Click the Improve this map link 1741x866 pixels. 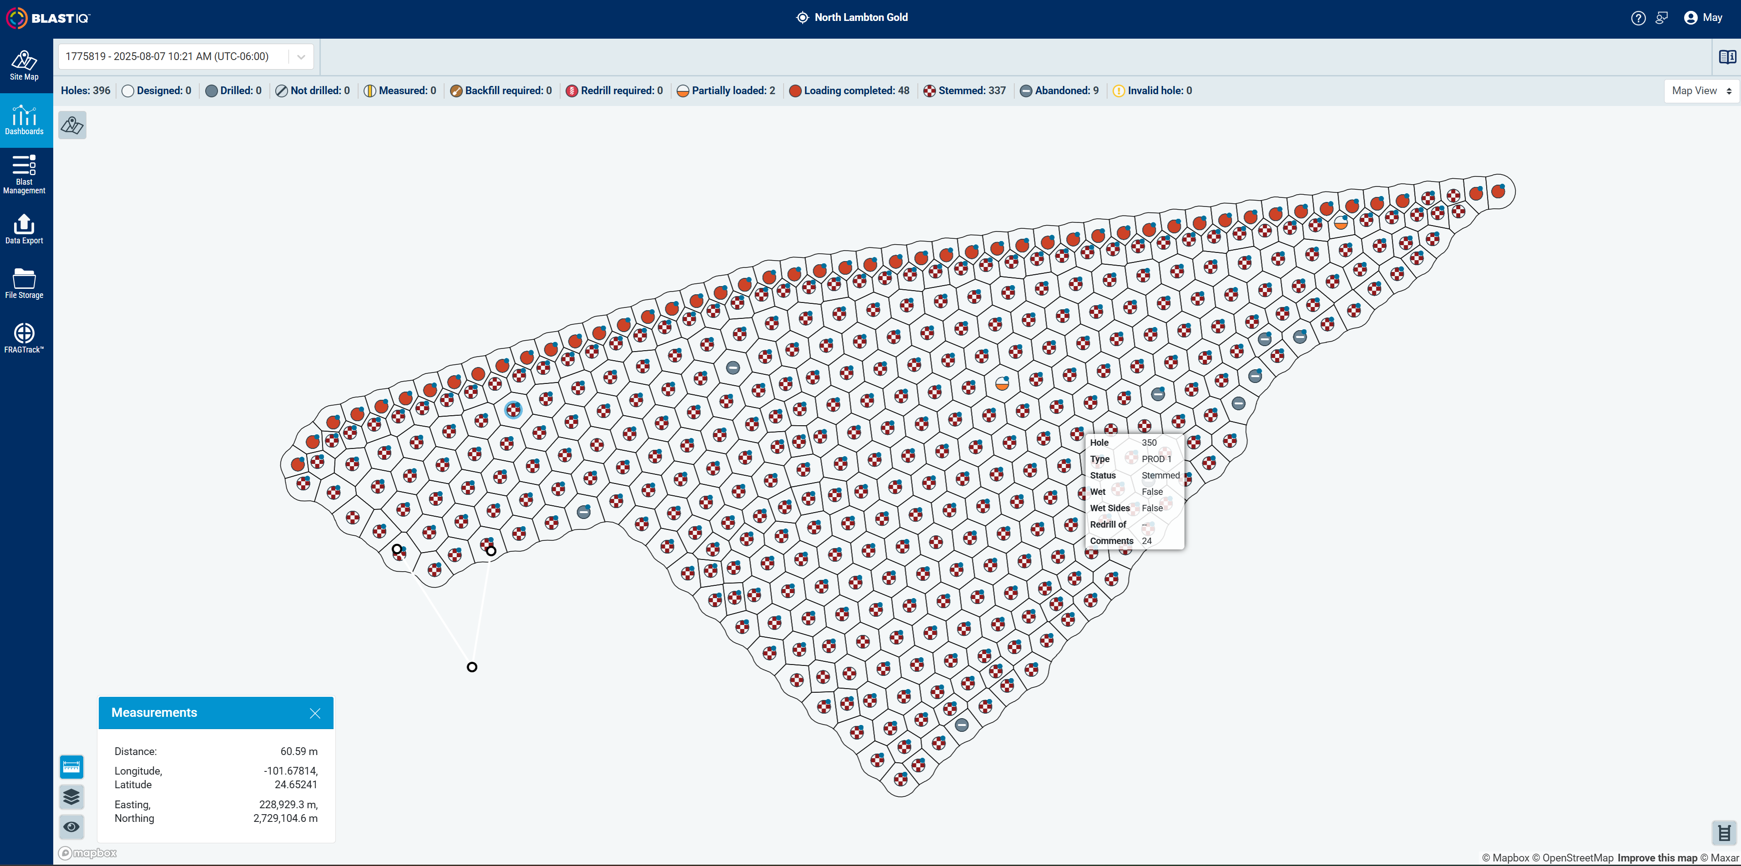tap(1657, 858)
